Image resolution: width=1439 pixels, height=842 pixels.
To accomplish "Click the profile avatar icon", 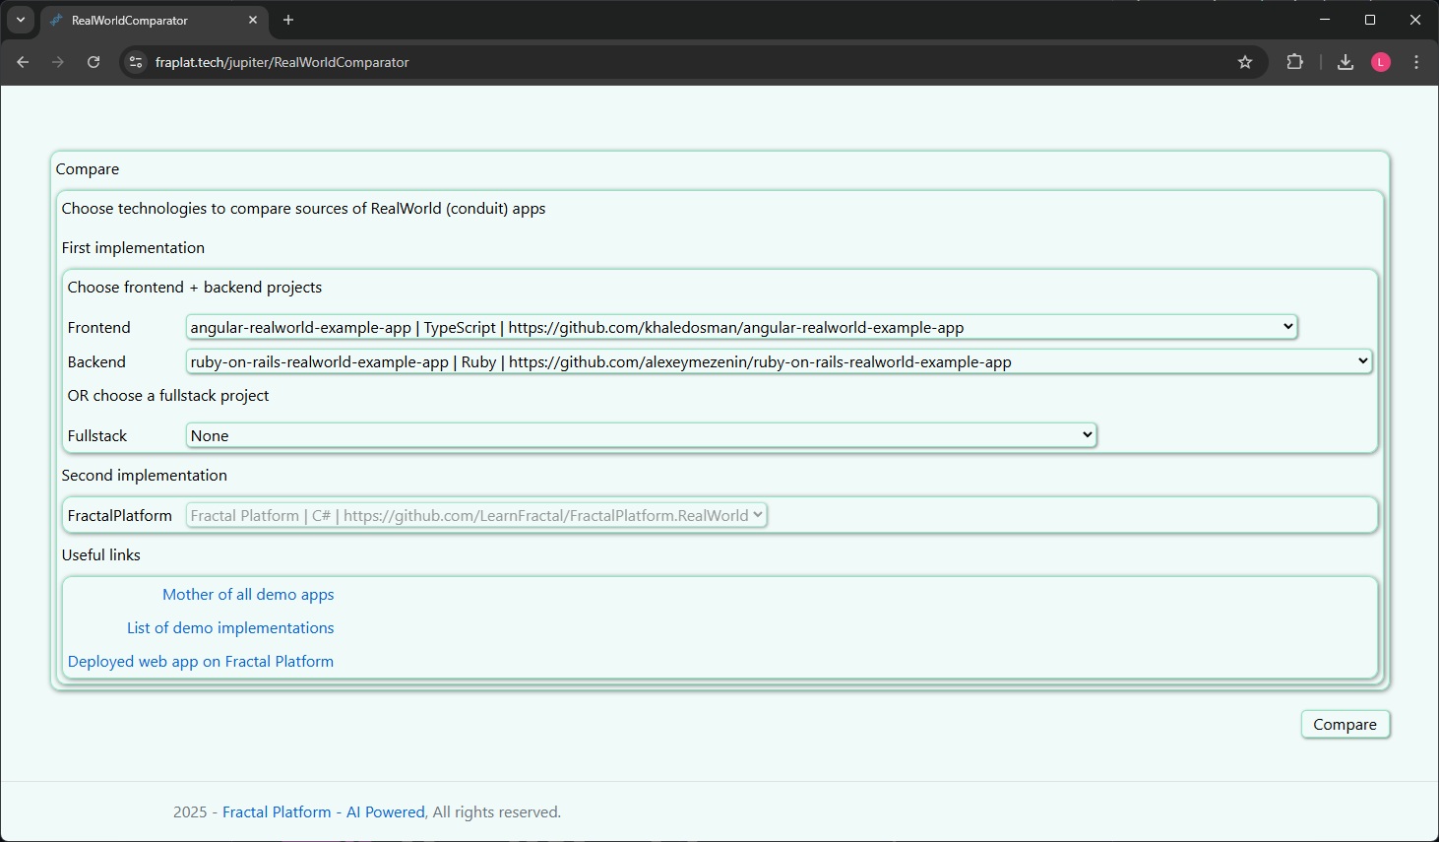I will (x=1380, y=62).
